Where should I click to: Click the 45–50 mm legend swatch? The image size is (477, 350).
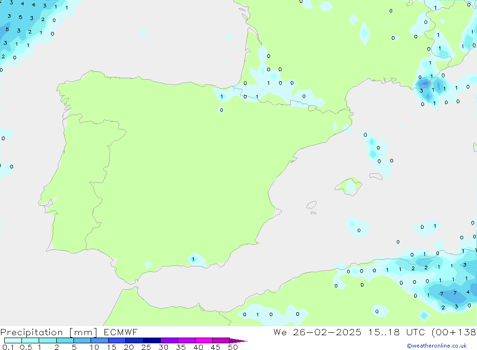[221, 340]
